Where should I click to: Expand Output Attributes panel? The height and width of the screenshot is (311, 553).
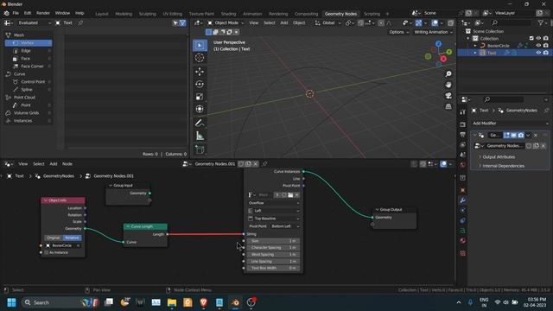[x=499, y=157]
